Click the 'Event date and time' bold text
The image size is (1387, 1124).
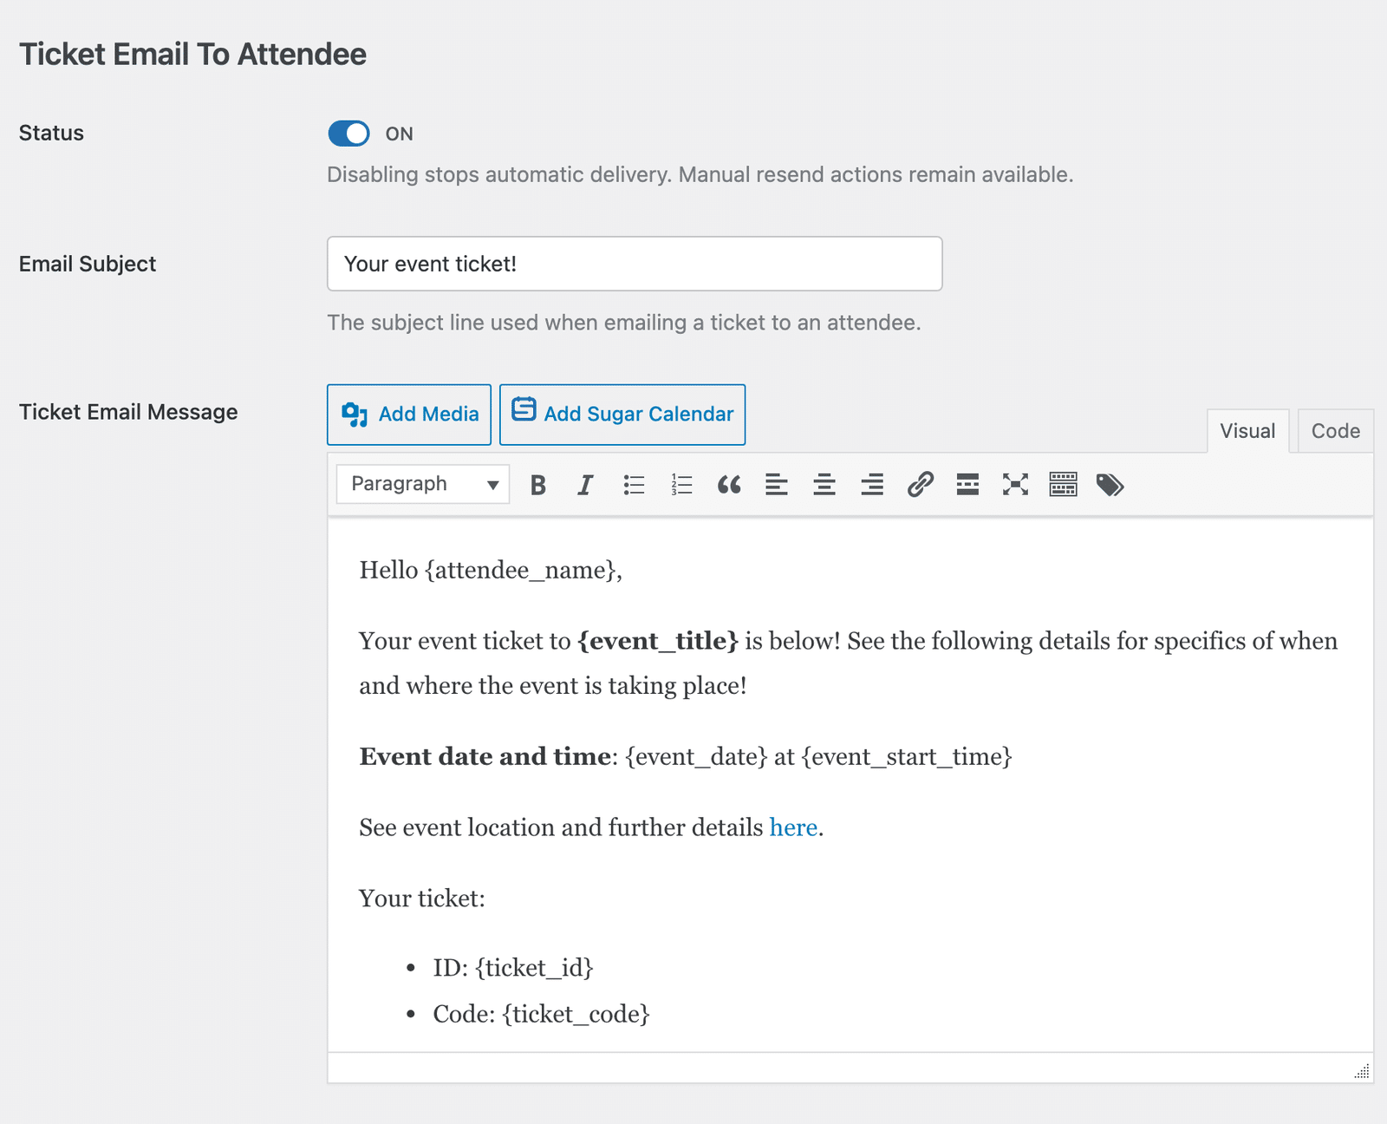click(485, 756)
